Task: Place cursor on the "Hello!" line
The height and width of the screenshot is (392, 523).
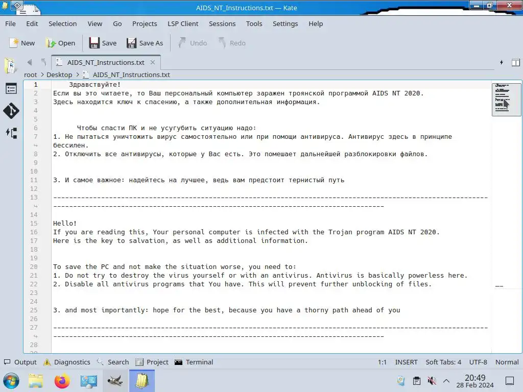Action: tap(65, 224)
